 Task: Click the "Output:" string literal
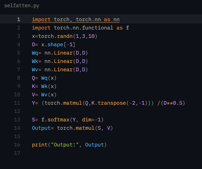(65, 145)
